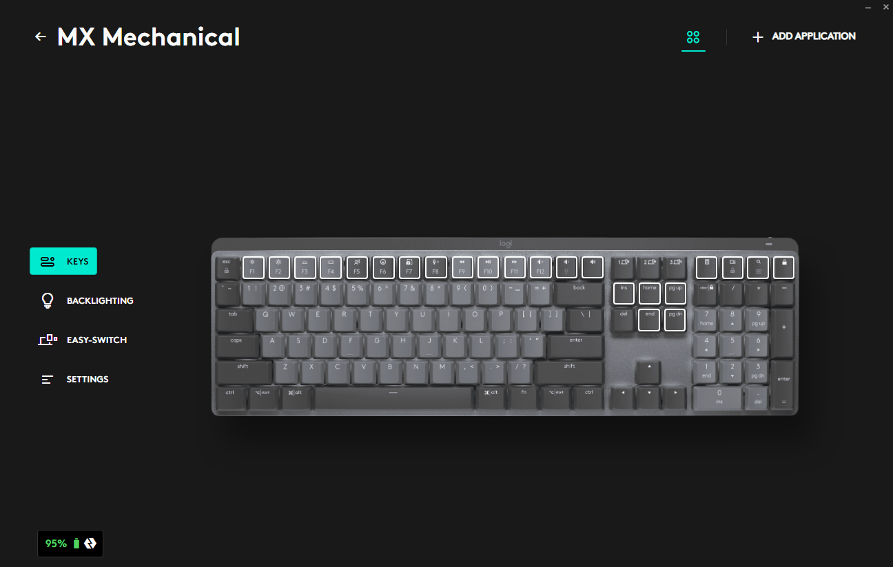
Task: Select the pg dn key on keyboard image
Action: (675, 320)
